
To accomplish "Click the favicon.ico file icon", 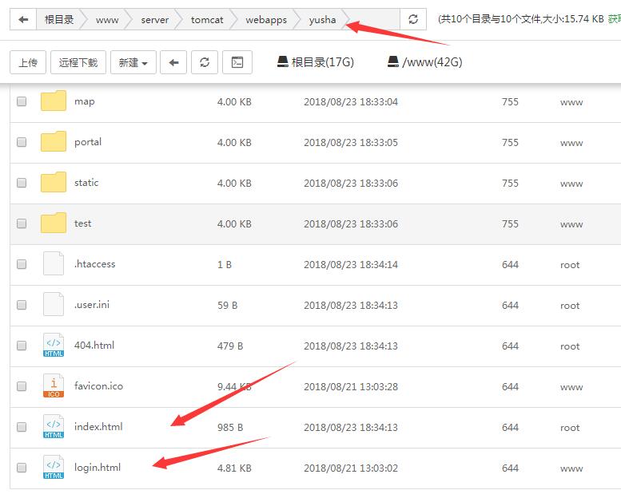I will click(x=54, y=386).
